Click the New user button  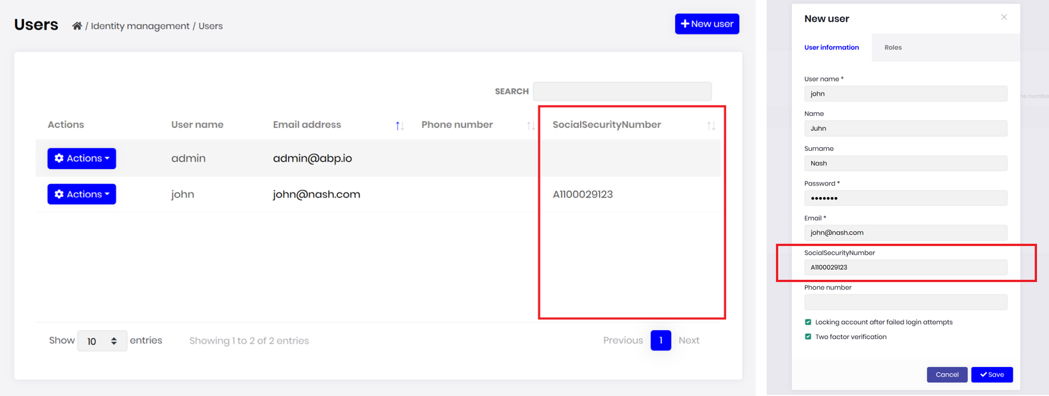[x=706, y=24]
